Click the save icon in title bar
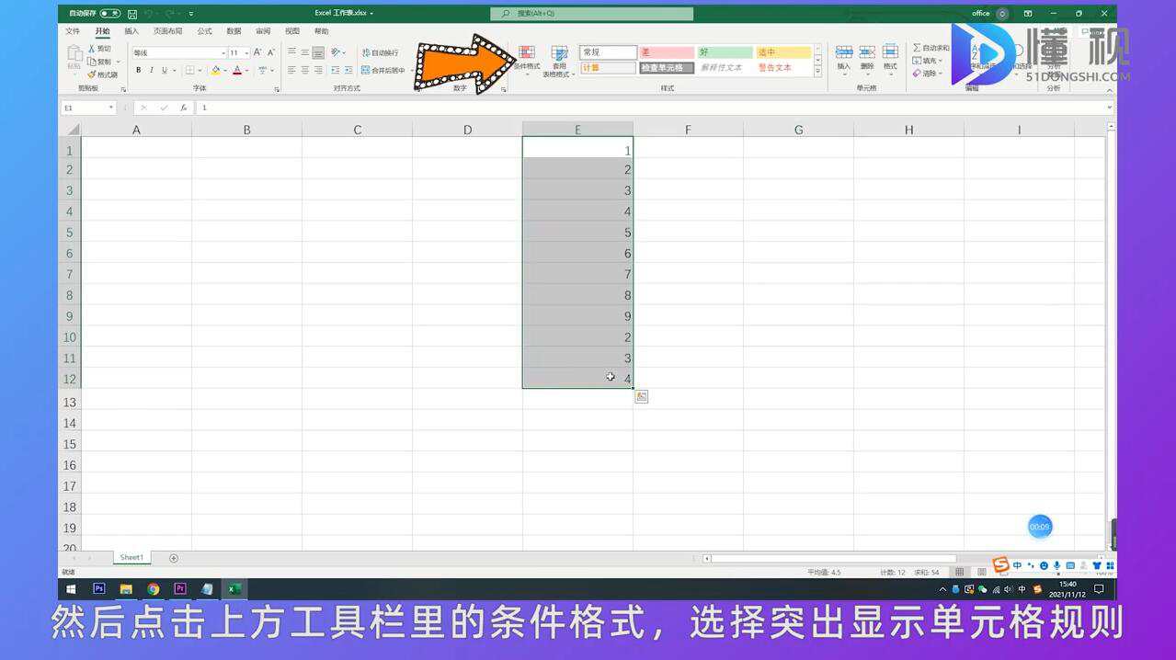 [x=132, y=14]
